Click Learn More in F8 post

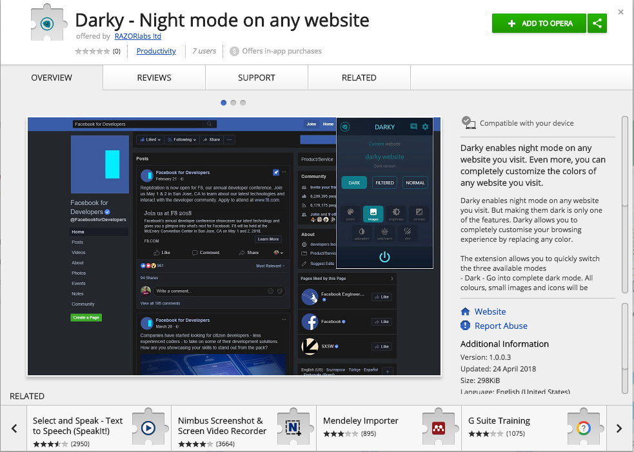pyautogui.click(x=268, y=239)
